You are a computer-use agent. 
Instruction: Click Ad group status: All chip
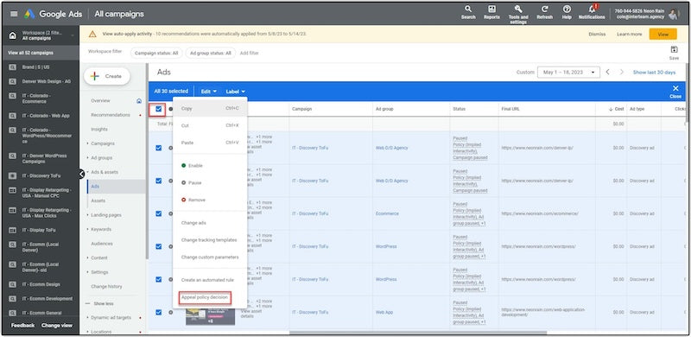pyautogui.click(x=210, y=53)
